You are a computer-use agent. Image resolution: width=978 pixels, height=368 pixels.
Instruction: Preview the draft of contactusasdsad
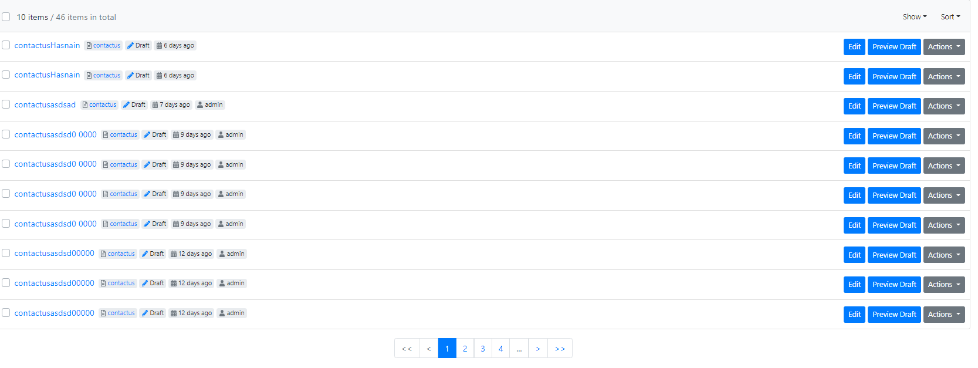894,106
